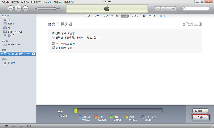
Task: Toggle shuffle playback icon
Action: 14,126
